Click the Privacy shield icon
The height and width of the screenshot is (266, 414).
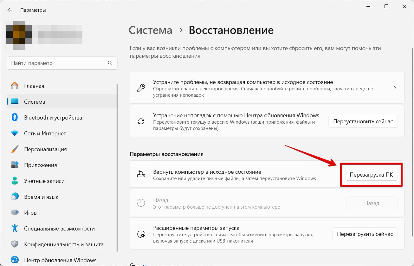[15, 244]
